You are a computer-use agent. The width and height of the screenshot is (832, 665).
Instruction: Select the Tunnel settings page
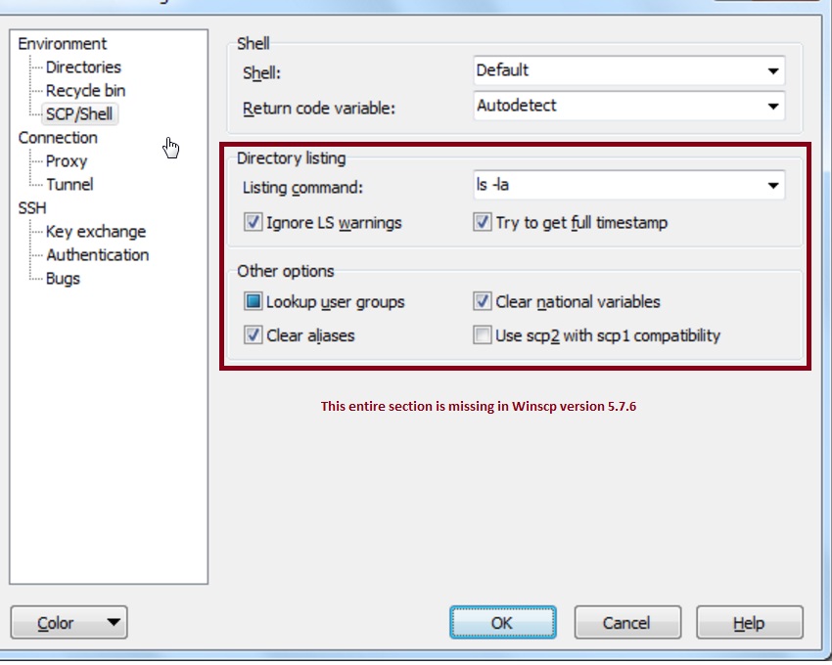[x=69, y=184]
